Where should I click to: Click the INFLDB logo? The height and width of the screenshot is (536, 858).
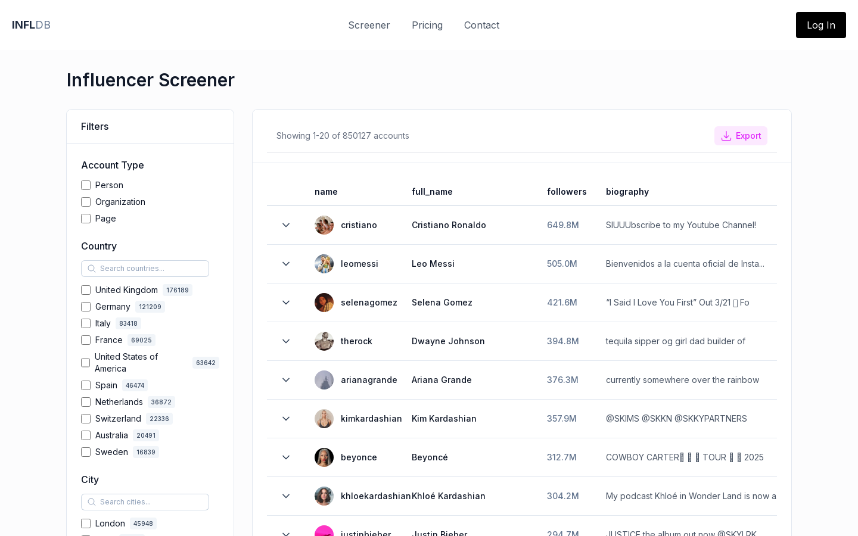pyautogui.click(x=31, y=25)
